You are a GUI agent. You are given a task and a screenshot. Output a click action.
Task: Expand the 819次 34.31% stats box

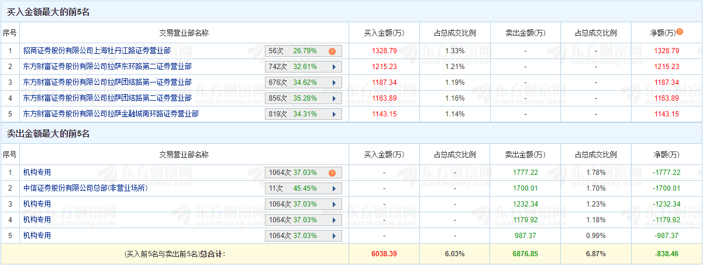(x=334, y=114)
